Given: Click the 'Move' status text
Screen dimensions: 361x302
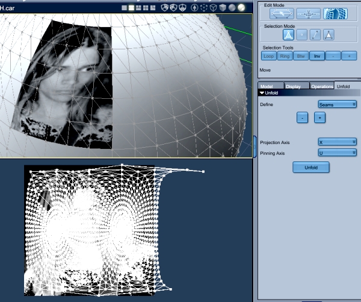Looking at the screenshot, I should [265, 70].
